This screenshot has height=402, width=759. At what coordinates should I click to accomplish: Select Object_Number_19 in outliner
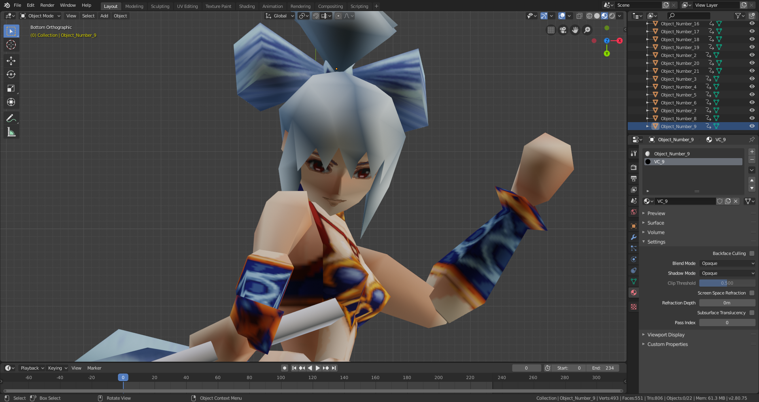click(x=680, y=47)
